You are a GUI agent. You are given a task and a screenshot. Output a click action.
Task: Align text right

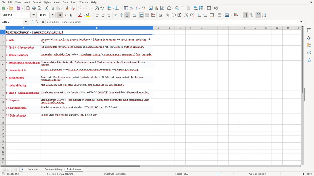point(109,15)
